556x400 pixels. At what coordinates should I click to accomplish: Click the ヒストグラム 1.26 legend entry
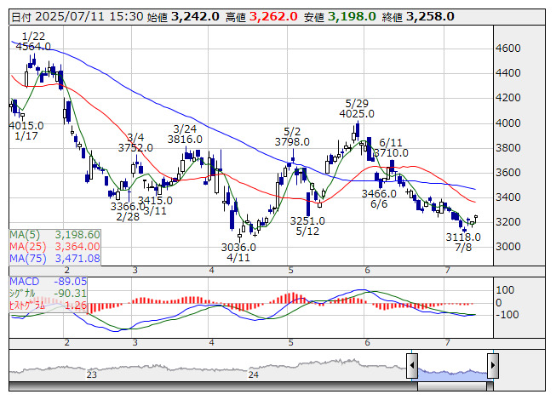click(x=49, y=306)
